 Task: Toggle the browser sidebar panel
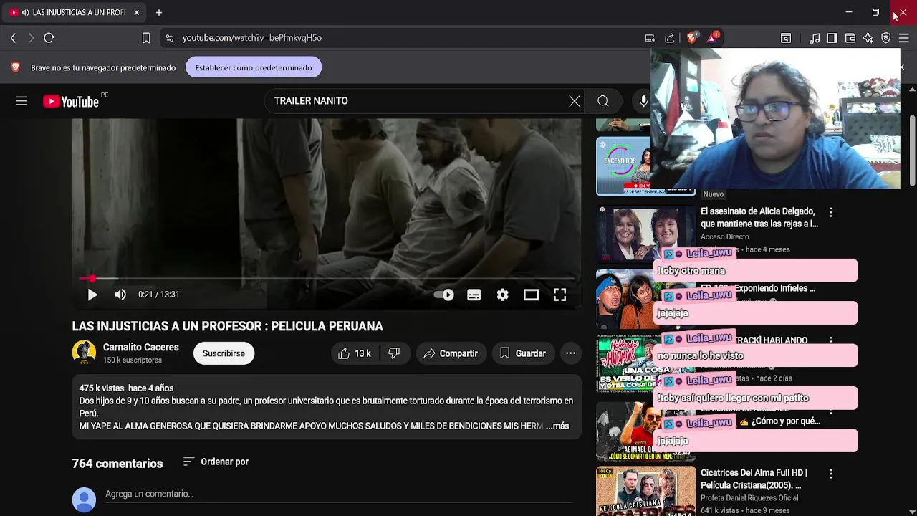(832, 38)
